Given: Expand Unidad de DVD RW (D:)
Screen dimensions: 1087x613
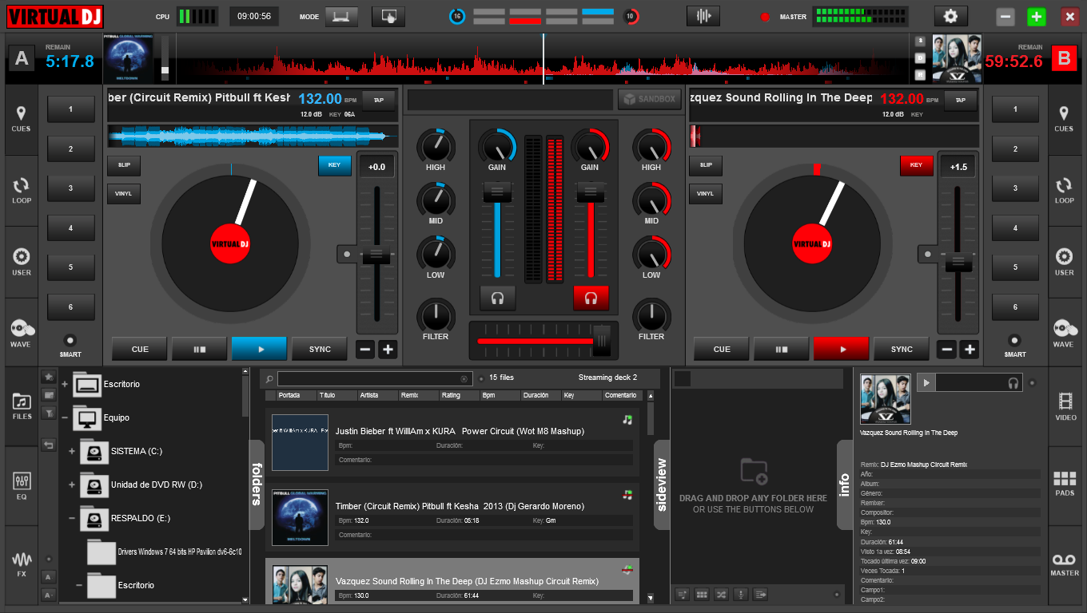Looking at the screenshot, I should (72, 485).
